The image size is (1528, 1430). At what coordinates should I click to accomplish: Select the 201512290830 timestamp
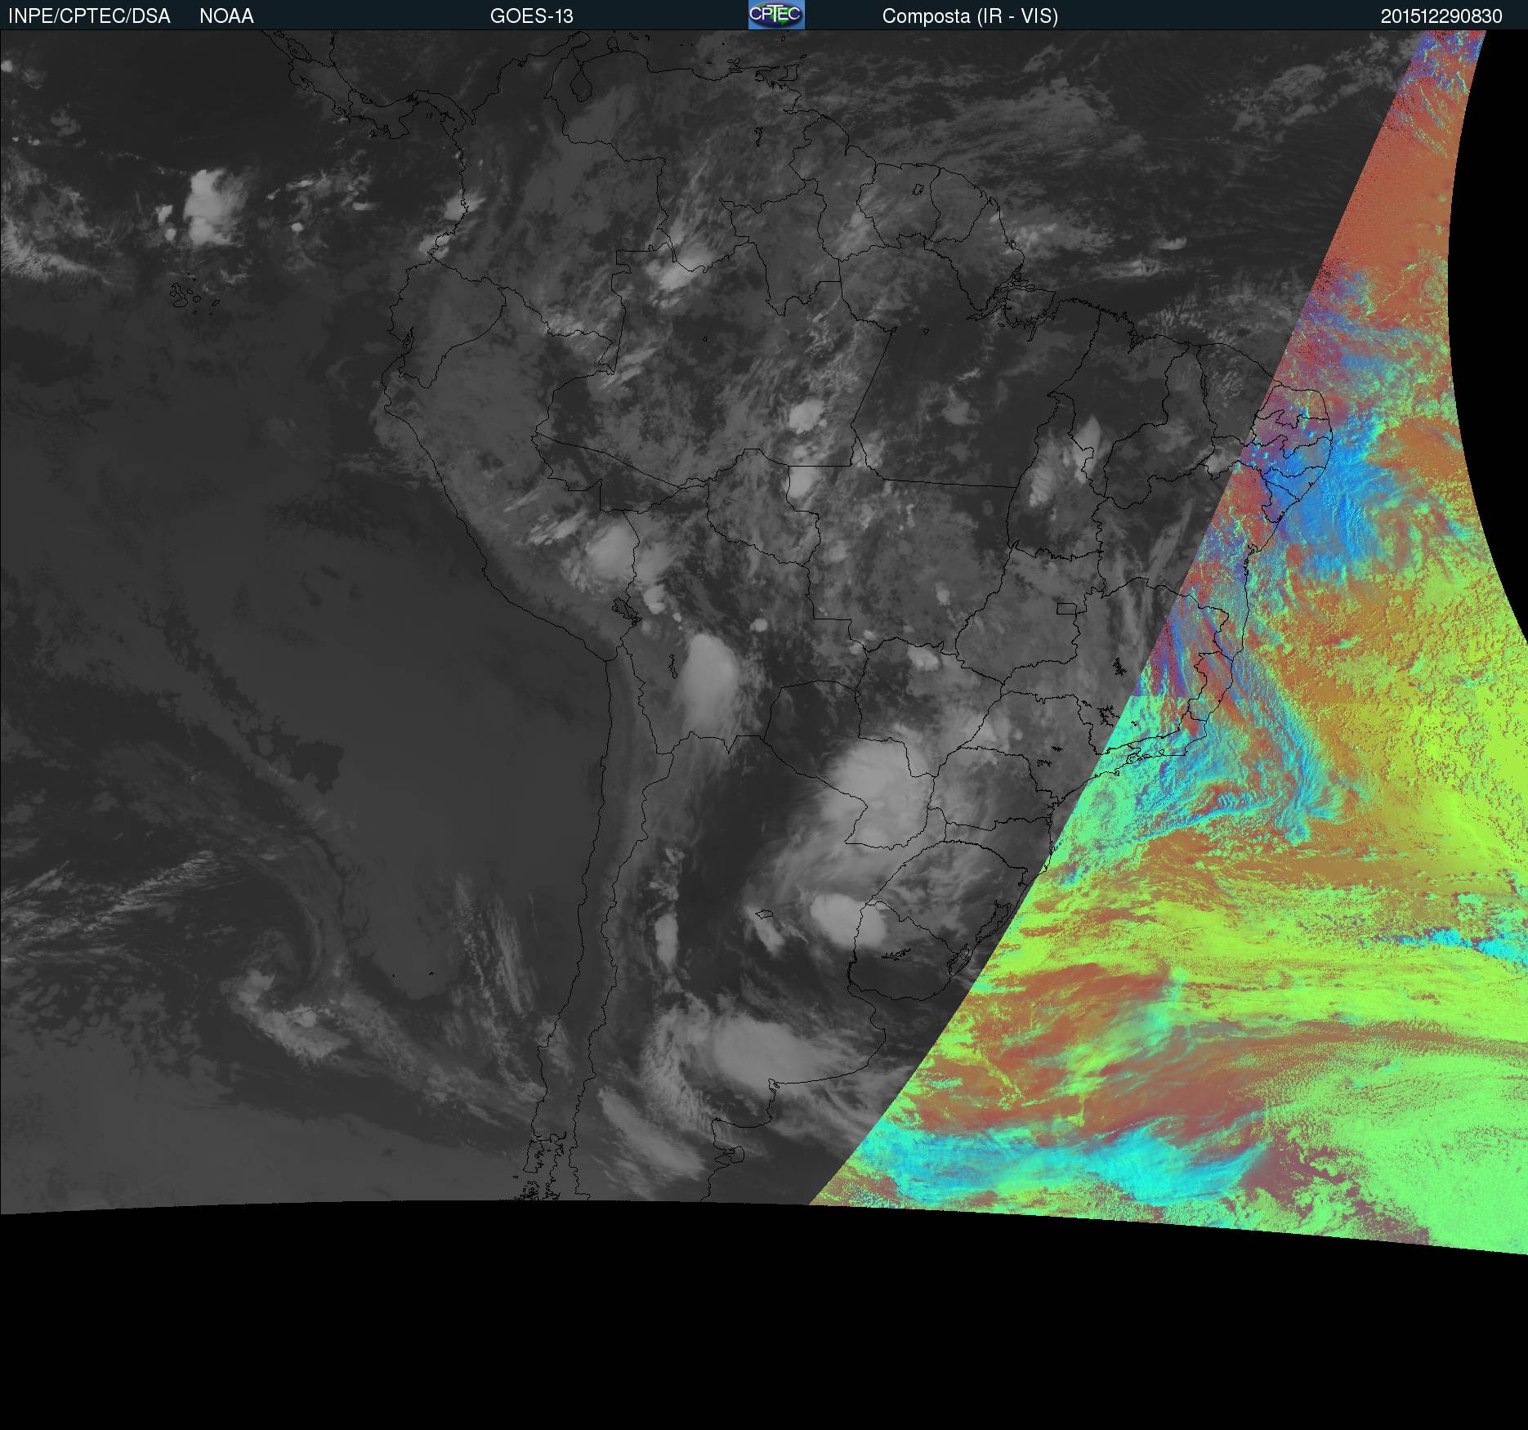pyautogui.click(x=1441, y=16)
